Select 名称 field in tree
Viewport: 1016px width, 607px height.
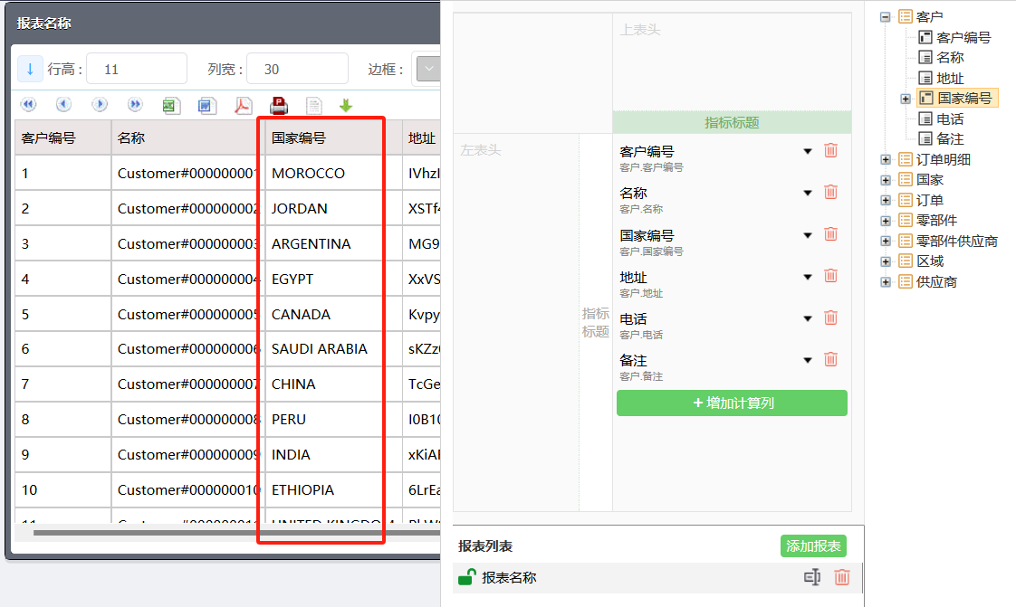point(942,58)
